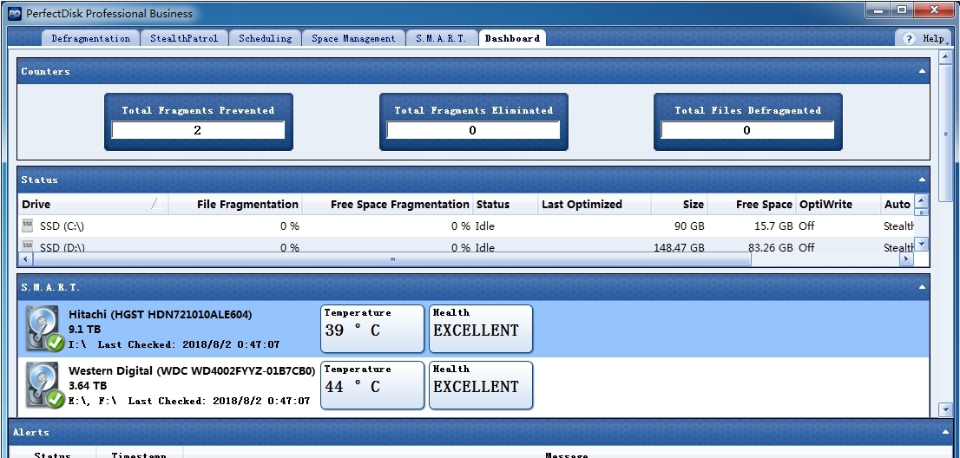Click Status table scroll up arrow
Viewport: 960px width, 458px height.
(x=922, y=200)
